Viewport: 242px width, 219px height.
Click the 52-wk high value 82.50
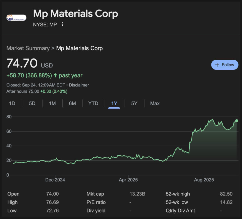(226, 194)
